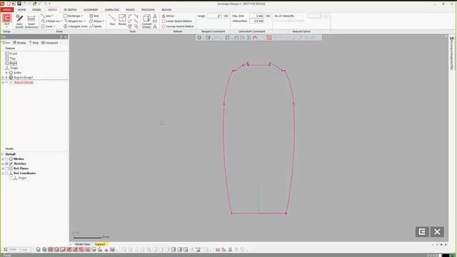Image resolution: width=457 pixels, height=257 pixels.
Task: Click the Max. Dist. input field
Action: (257, 16)
